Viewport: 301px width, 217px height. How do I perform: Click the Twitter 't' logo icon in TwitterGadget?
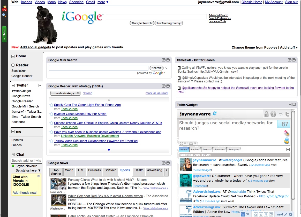(x=287, y=114)
